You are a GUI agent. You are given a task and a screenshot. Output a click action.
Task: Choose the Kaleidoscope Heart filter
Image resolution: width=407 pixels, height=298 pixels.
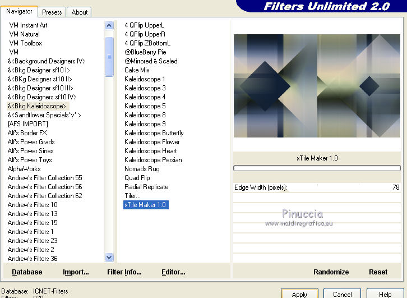151,151
